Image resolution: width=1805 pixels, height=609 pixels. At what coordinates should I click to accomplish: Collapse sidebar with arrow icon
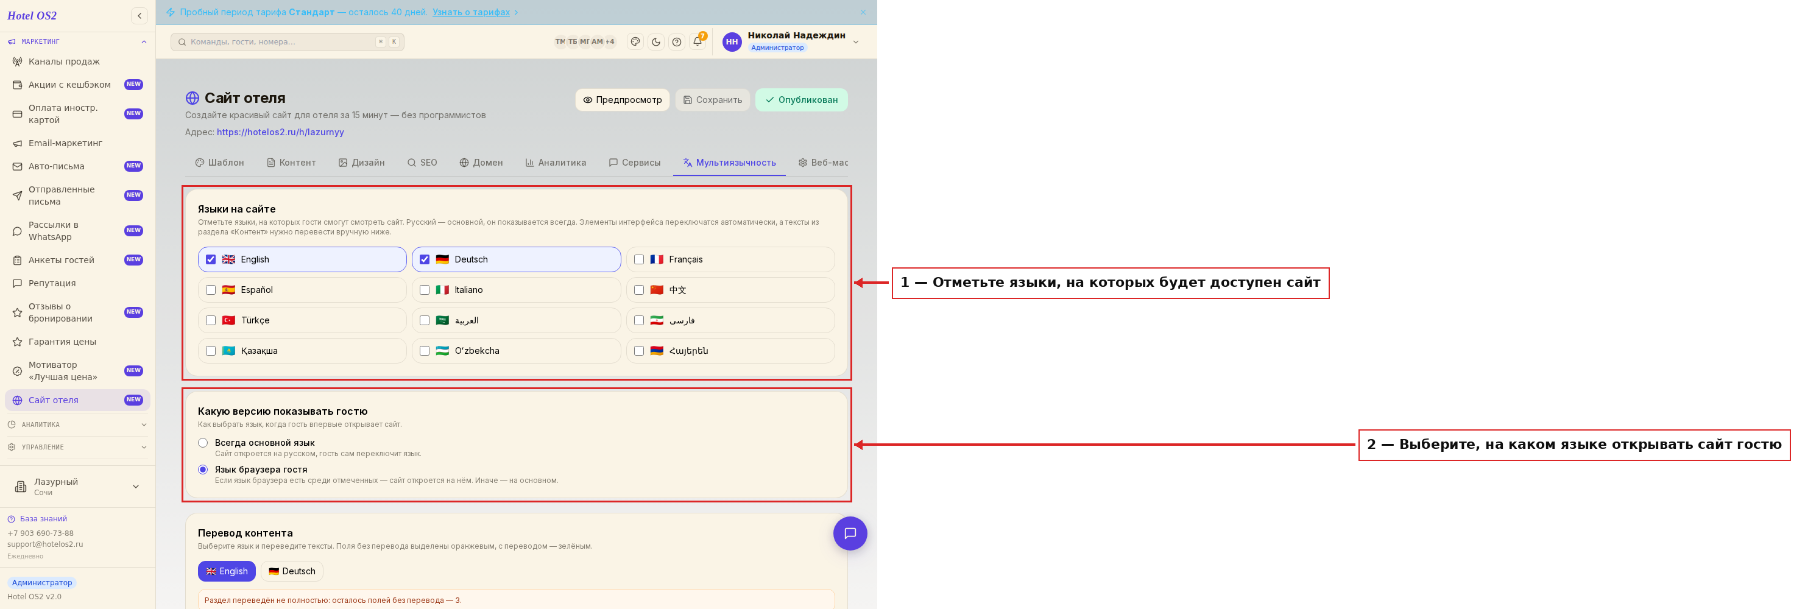tap(140, 15)
